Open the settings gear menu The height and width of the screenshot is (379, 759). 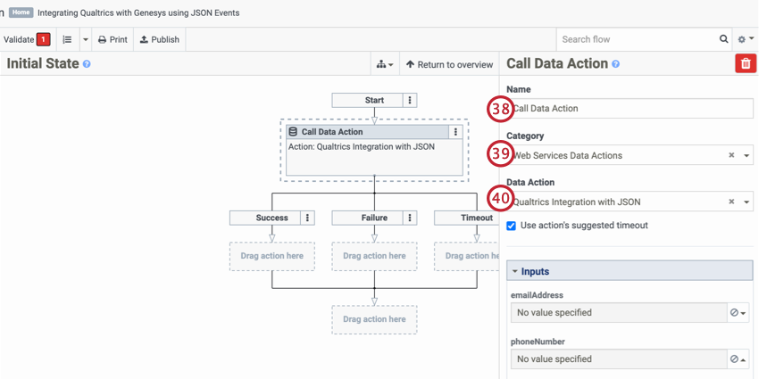click(x=745, y=39)
